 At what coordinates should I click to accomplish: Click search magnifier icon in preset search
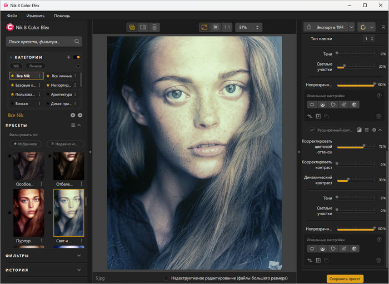77,41
